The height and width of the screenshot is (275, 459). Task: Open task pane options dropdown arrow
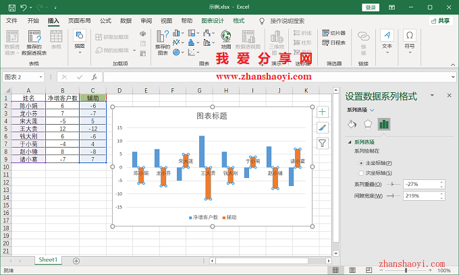coord(432,95)
